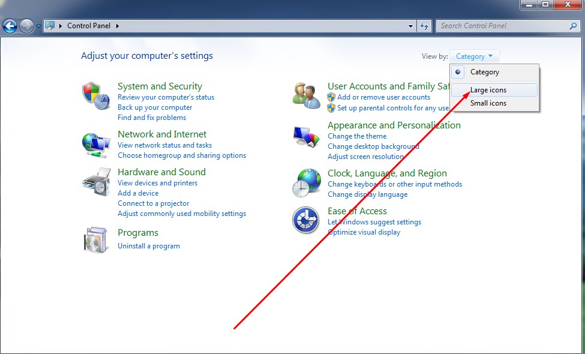Click the Control Panel icon in address bar
Screen dimensions: 585x354
(x=50, y=26)
